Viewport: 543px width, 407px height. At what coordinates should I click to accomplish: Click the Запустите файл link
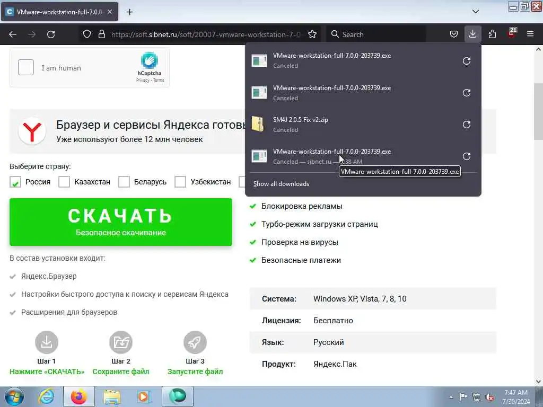pos(195,371)
